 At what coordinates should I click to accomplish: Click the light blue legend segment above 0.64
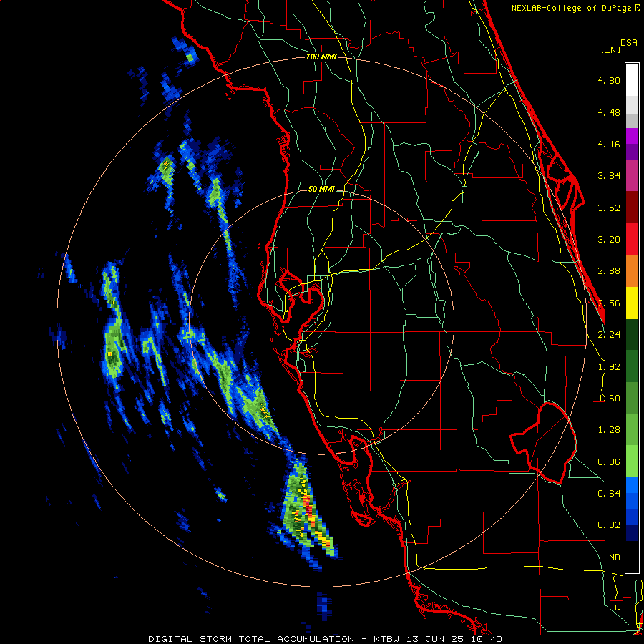click(632, 485)
